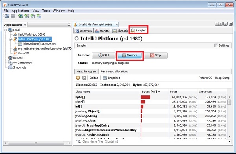Toggle the Deltas view
Screen dimensions: 236x154
94,78
